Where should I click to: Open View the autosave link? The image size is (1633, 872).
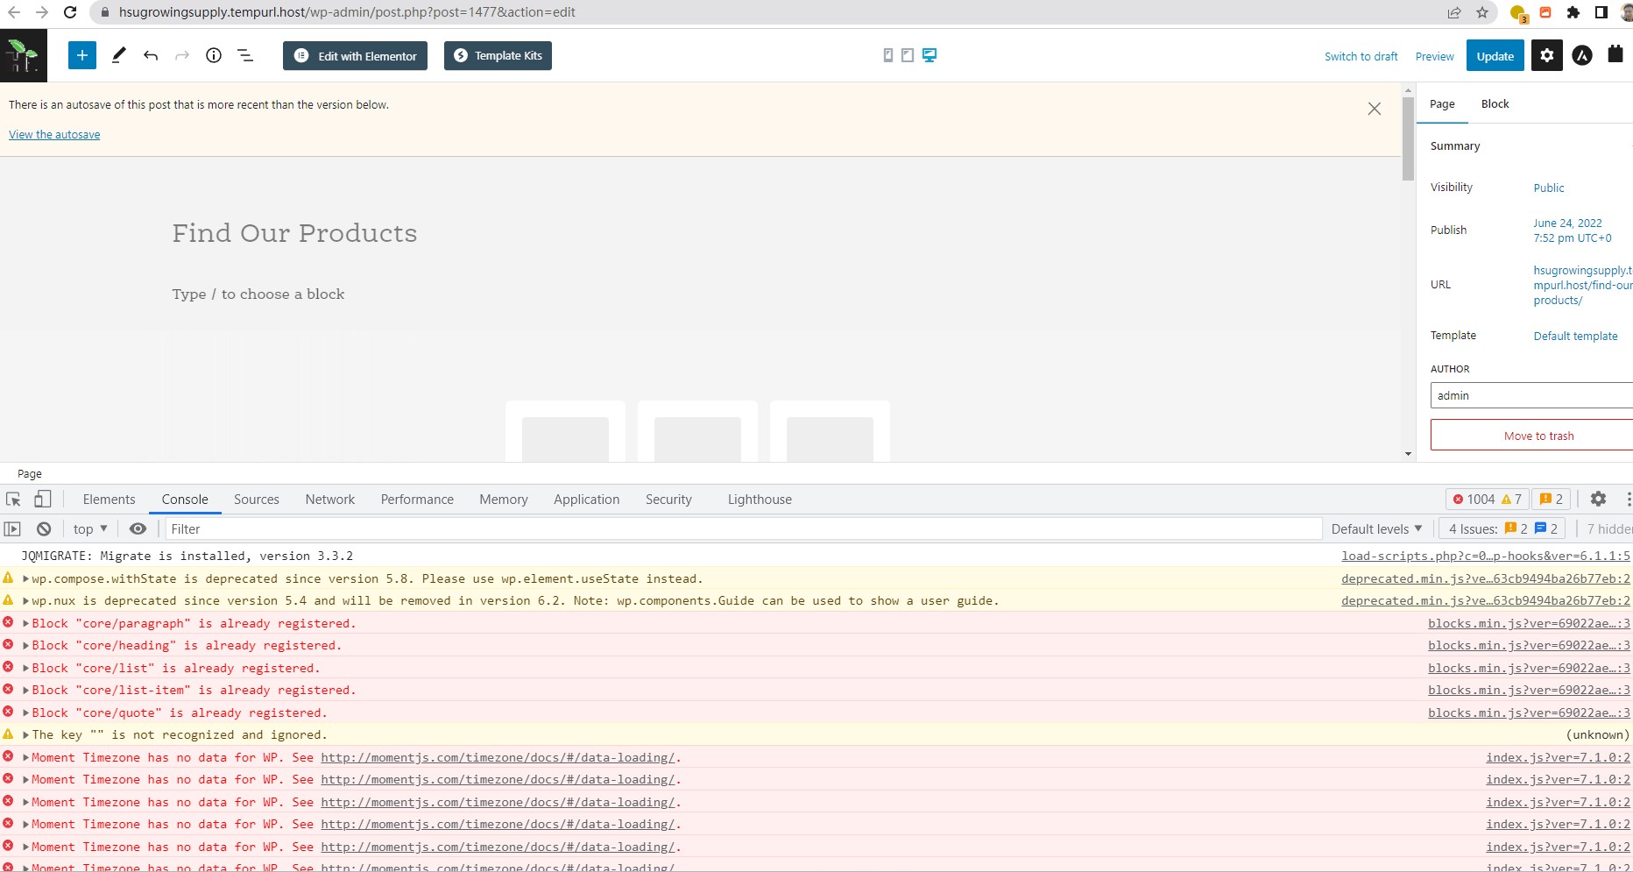coord(54,134)
